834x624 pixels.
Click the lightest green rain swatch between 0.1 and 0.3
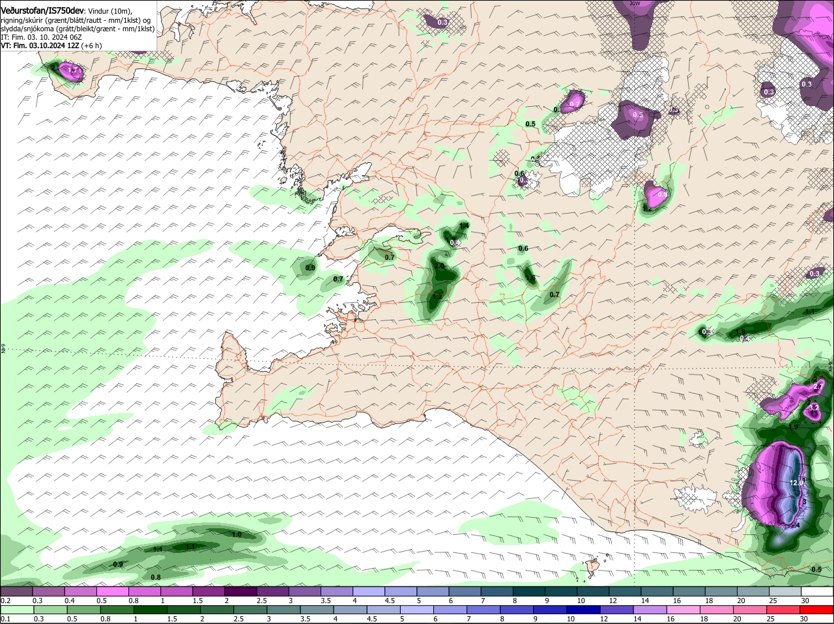click(x=18, y=609)
